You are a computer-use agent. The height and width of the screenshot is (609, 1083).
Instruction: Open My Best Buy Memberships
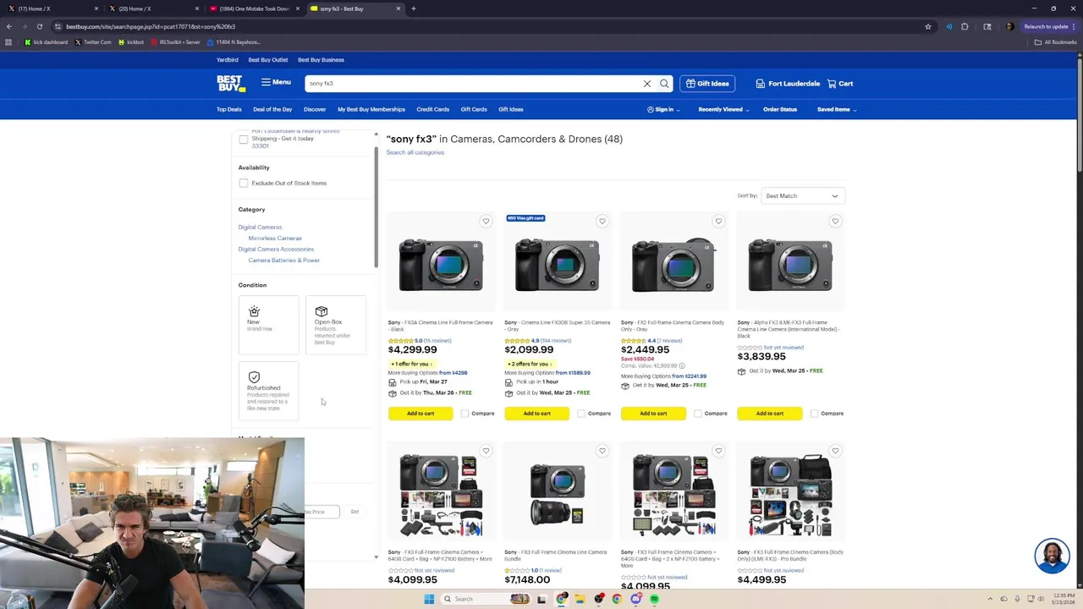pos(371,109)
